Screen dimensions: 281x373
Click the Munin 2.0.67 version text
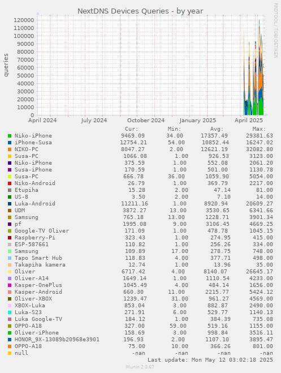140,367
